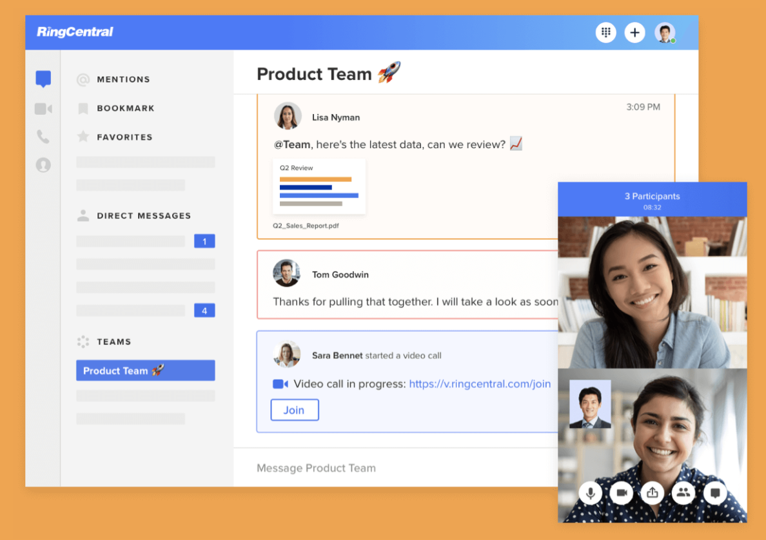This screenshot has width=766, height=540.
Task: Click Sara Bennet's avatar
Action: point(287,354)
